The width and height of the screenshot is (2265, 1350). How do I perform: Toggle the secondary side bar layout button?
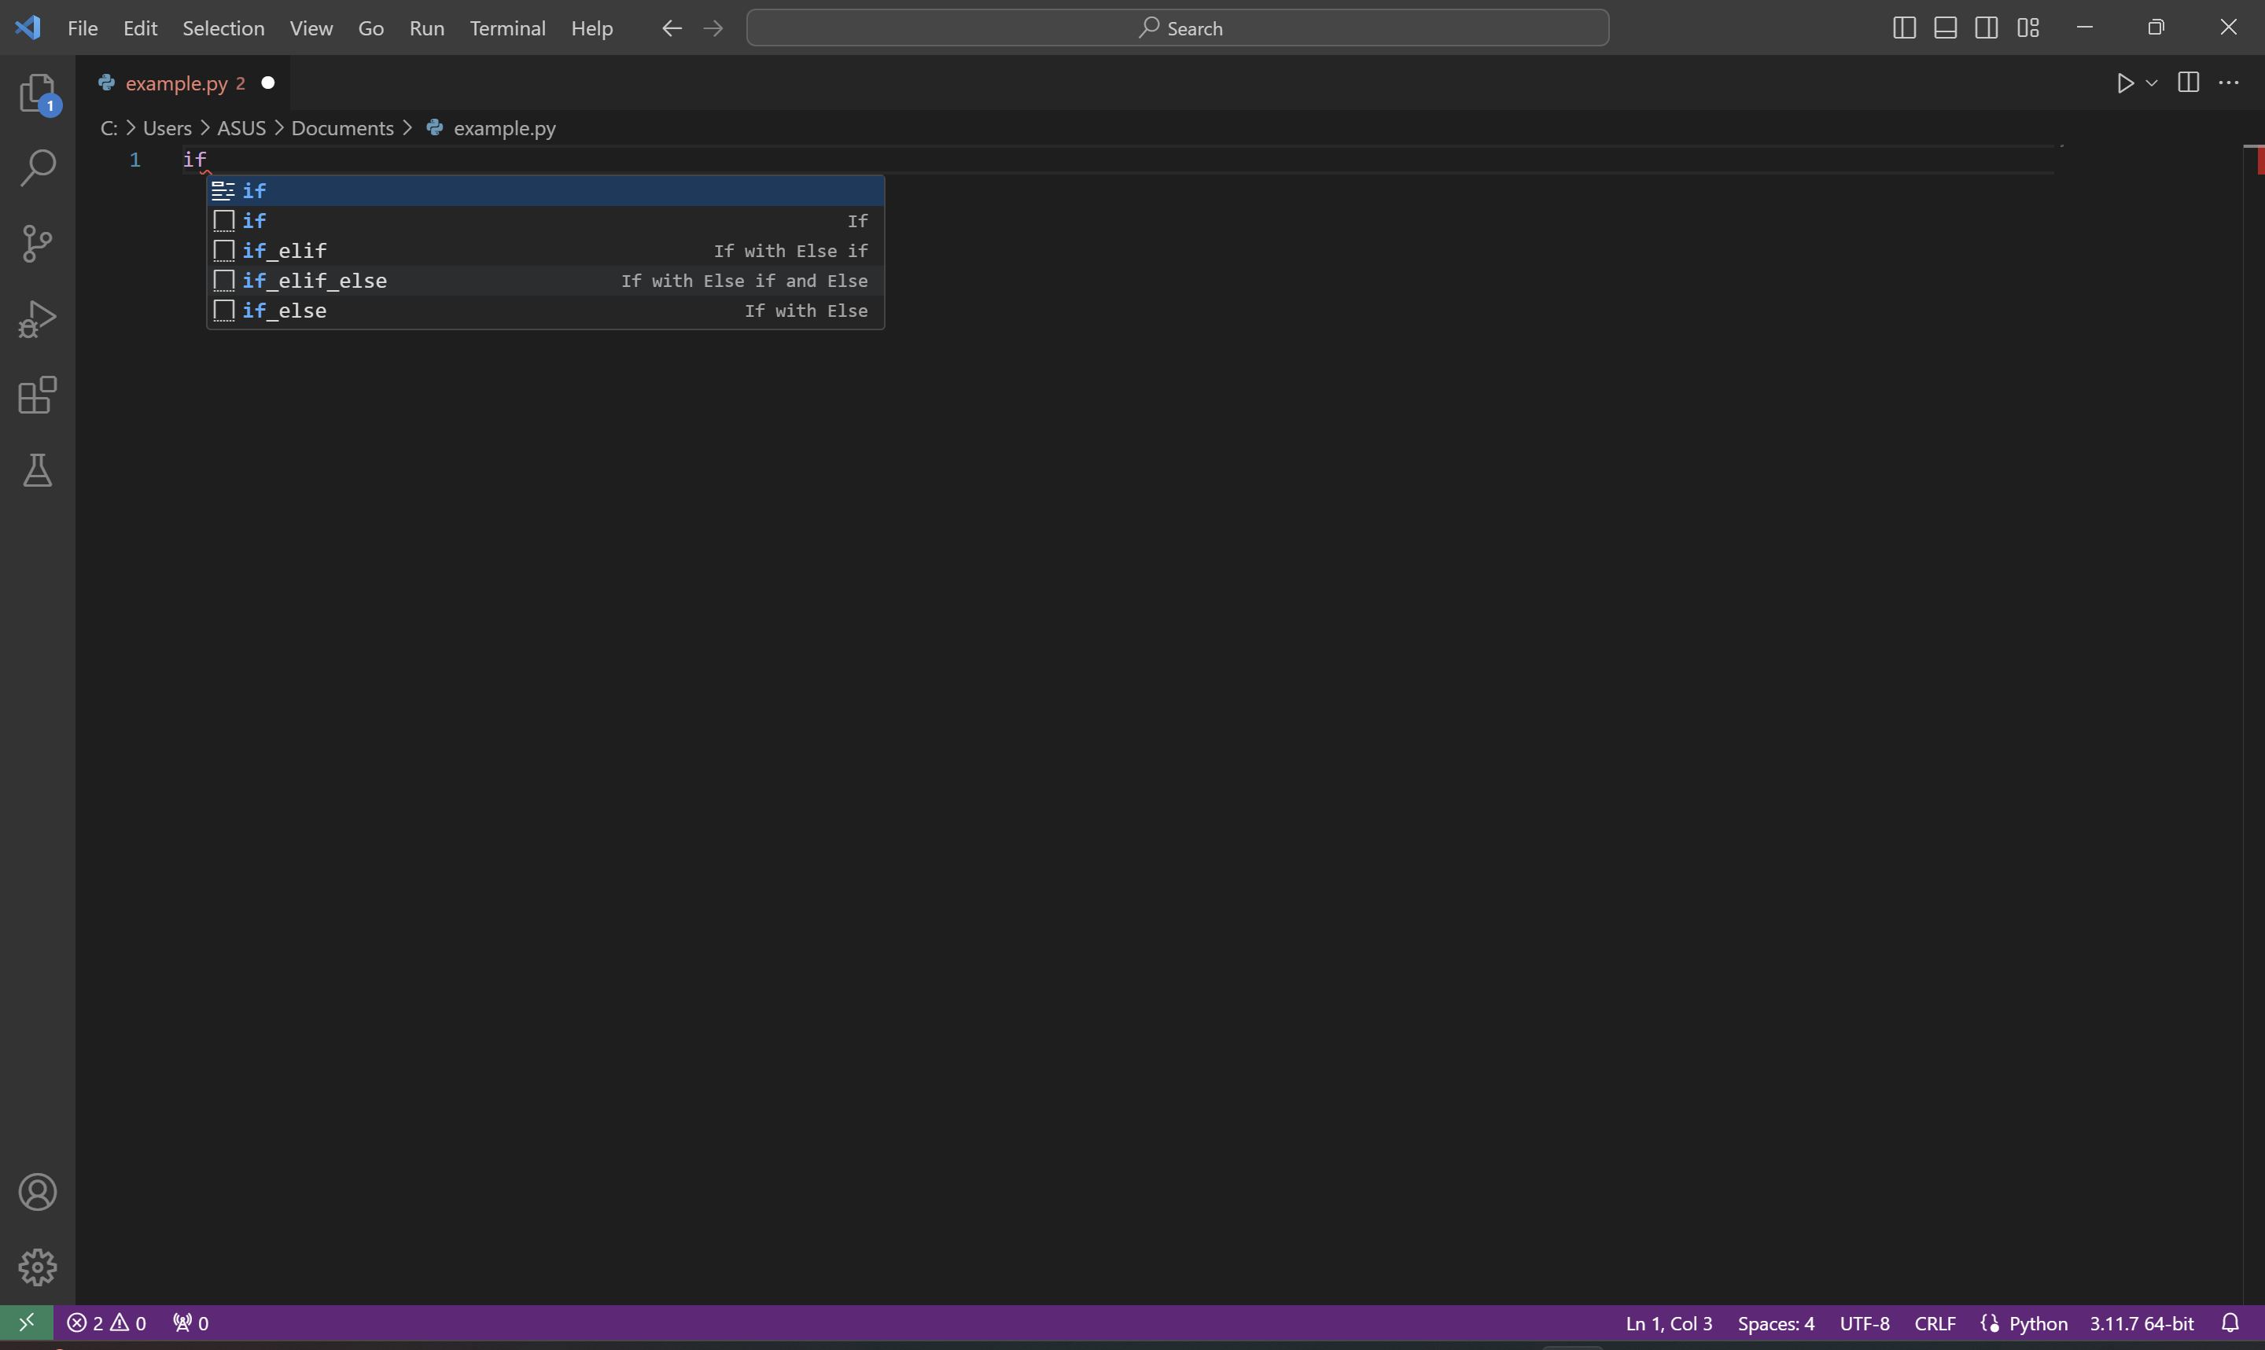[x=1987, y=28]
